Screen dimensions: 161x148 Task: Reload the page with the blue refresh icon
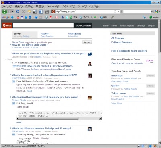(x=17, y=12)
